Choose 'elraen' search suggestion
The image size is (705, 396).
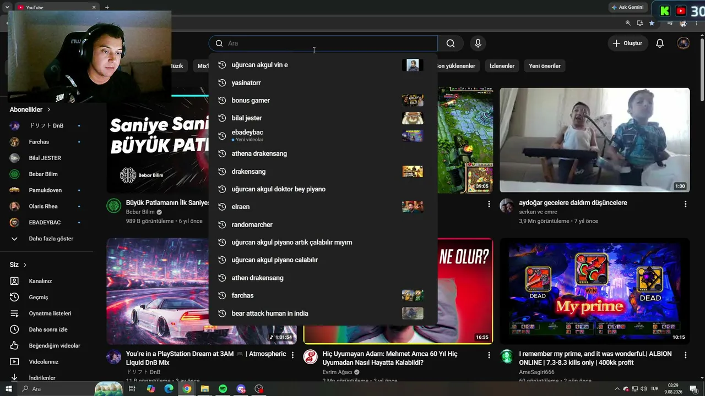coord(323,207)
